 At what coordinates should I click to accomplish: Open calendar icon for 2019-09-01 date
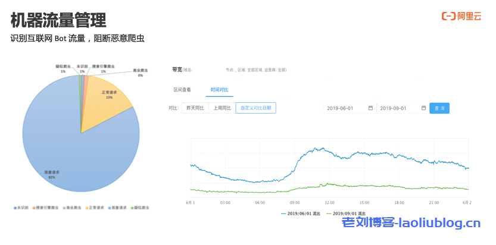point(423,108)
